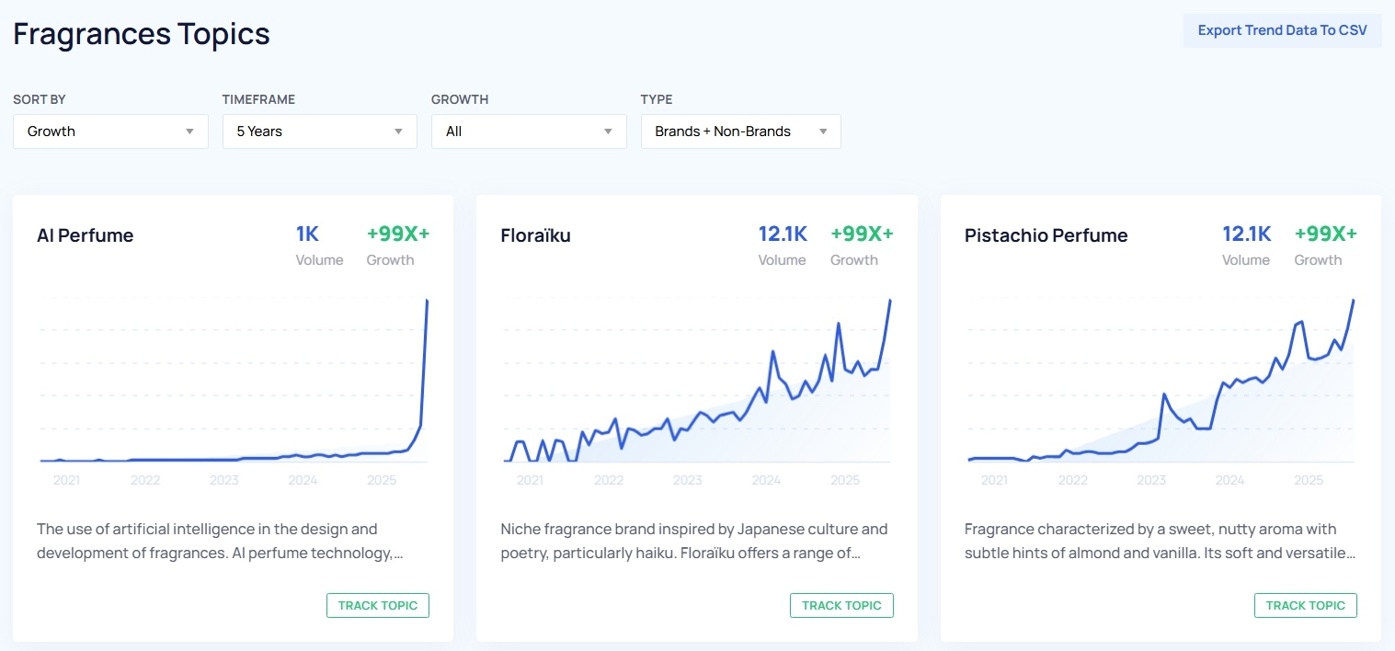Open the Sort By dropdown

pyautogui.click(x=109, y=131)
